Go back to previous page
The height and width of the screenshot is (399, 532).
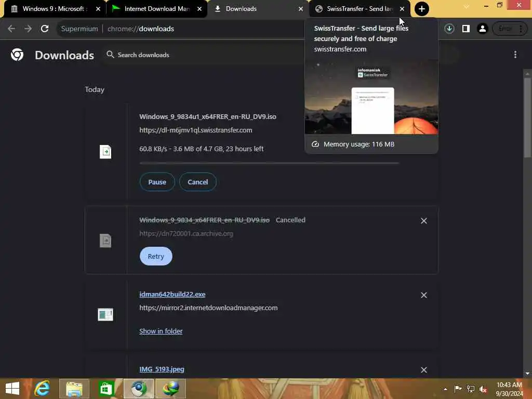[x=11, y=29]
